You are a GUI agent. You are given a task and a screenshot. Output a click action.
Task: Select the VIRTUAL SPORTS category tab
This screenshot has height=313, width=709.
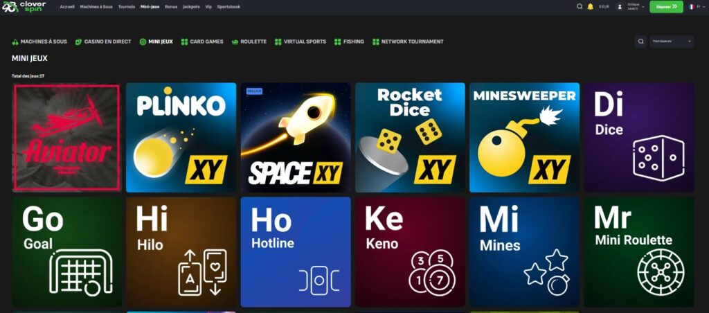pos(300,42)
